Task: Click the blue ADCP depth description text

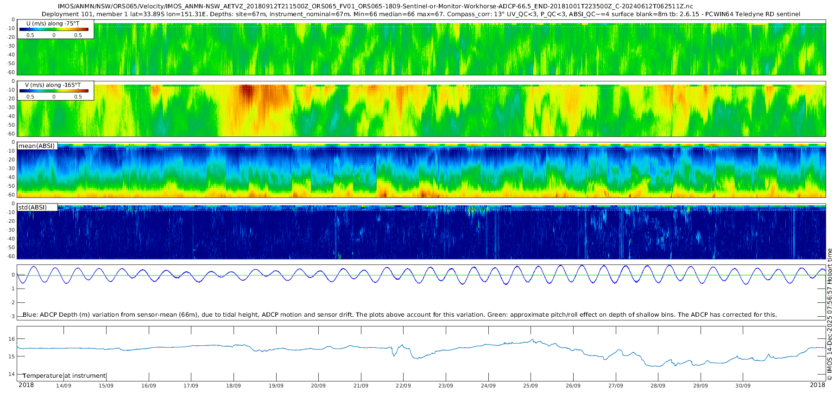Action: coord(400,315)
